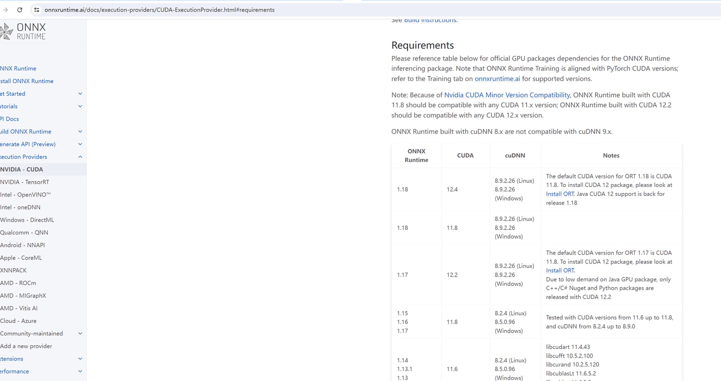
Task: Click the forward navigation arrow
Action: coord(6,9)
